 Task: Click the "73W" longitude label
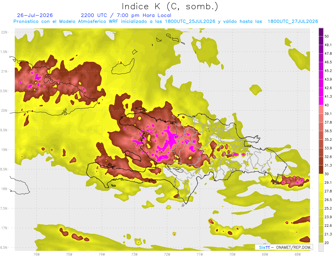point(134,254)
